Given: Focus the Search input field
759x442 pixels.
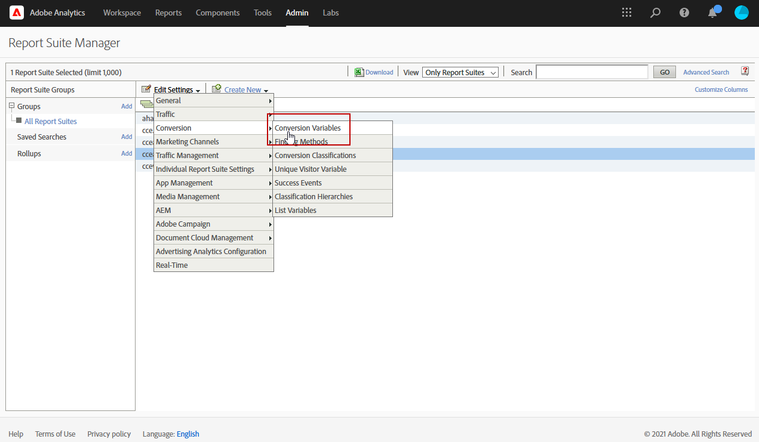Looking at the screenshot, I should pos(592,72).
